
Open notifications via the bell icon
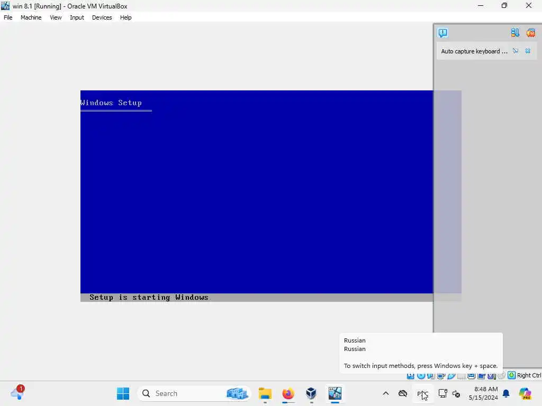click(x=506, y=393)
